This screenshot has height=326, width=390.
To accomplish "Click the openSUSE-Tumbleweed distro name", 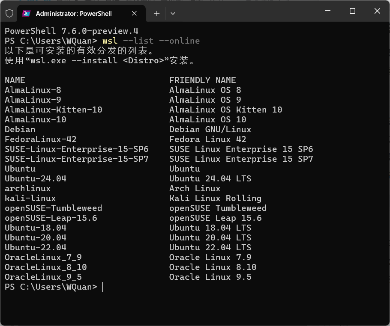I will 54,208.
